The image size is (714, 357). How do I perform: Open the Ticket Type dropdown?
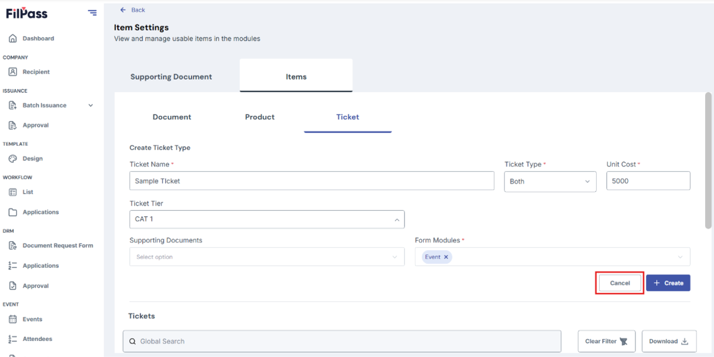pos(550,182)
